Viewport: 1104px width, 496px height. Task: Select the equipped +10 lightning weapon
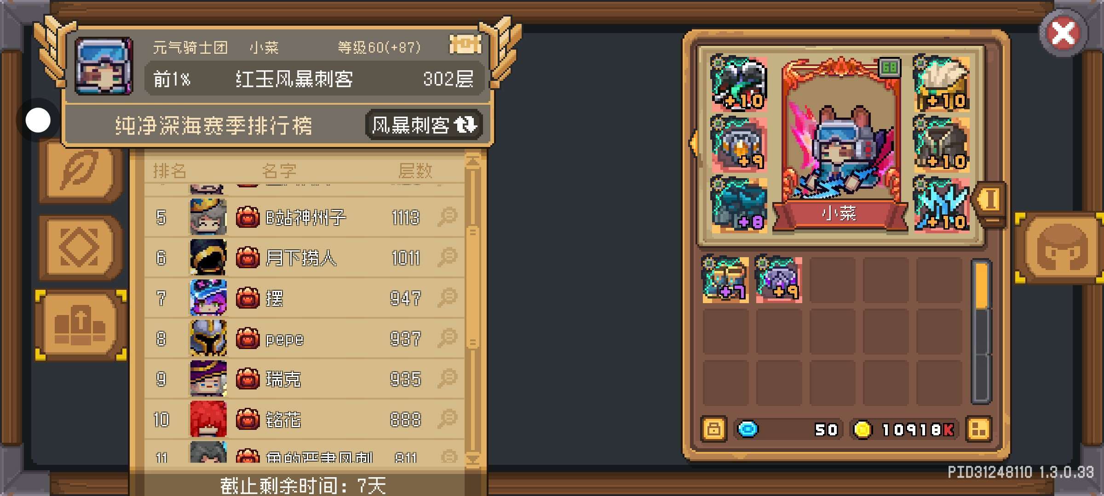click(942, 204)
